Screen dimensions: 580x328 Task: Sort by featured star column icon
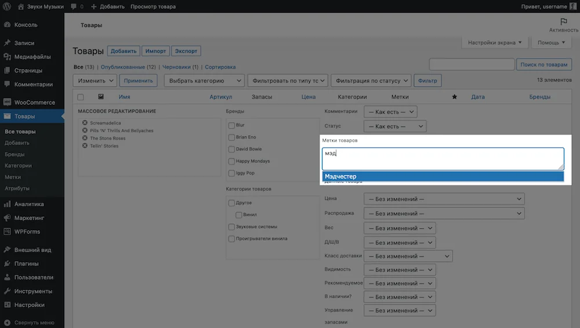455,97
